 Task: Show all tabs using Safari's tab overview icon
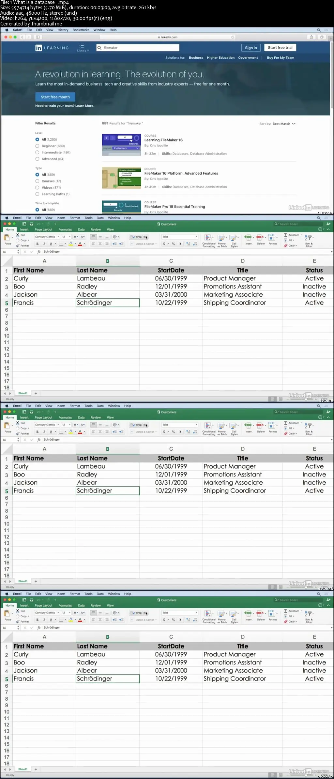[x=322, y=37]
